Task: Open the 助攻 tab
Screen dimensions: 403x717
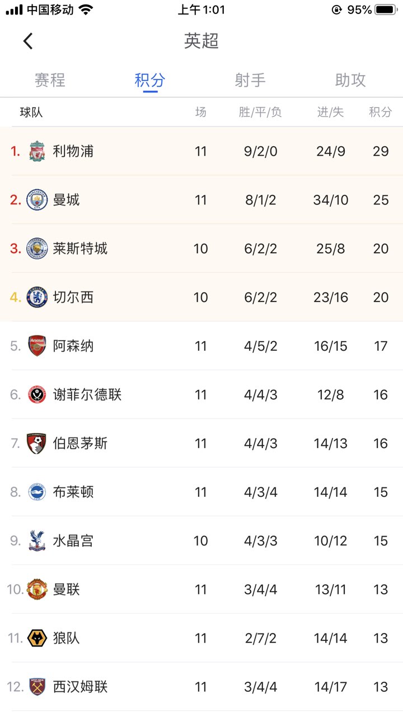Action: [x=350, y=80]
